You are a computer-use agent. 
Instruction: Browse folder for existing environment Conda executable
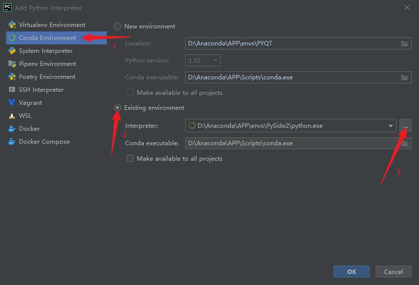(x=405, y=144)
